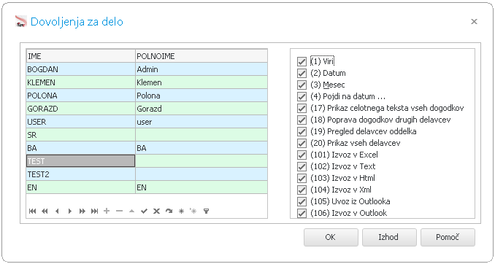495x264 pixels.
Task: Go to last record in navigator
Action: pyautogui.click(x=94, y=211)
